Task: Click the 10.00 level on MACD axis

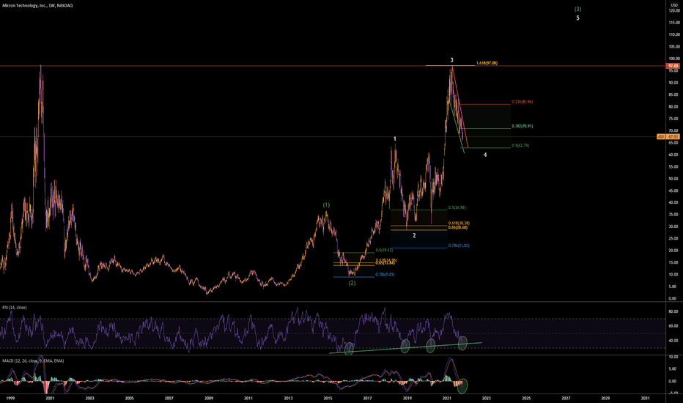Action: point(674,357)
